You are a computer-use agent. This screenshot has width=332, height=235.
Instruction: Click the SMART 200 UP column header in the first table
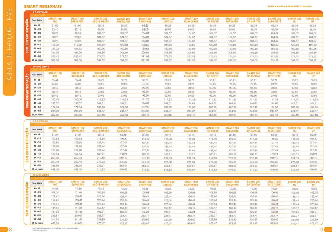(313, 20)
